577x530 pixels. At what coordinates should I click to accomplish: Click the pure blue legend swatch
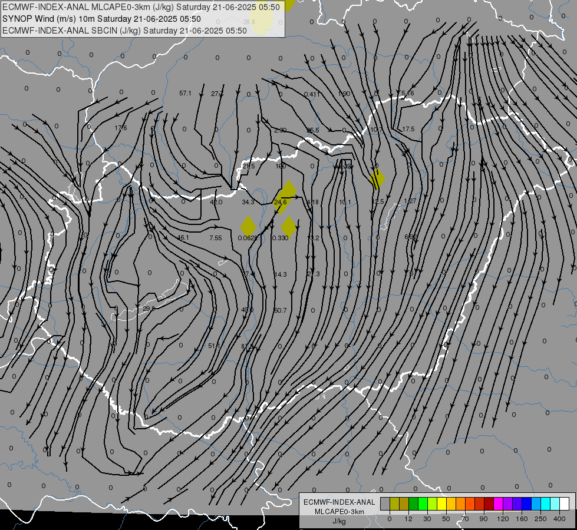[x=526, y=503]
